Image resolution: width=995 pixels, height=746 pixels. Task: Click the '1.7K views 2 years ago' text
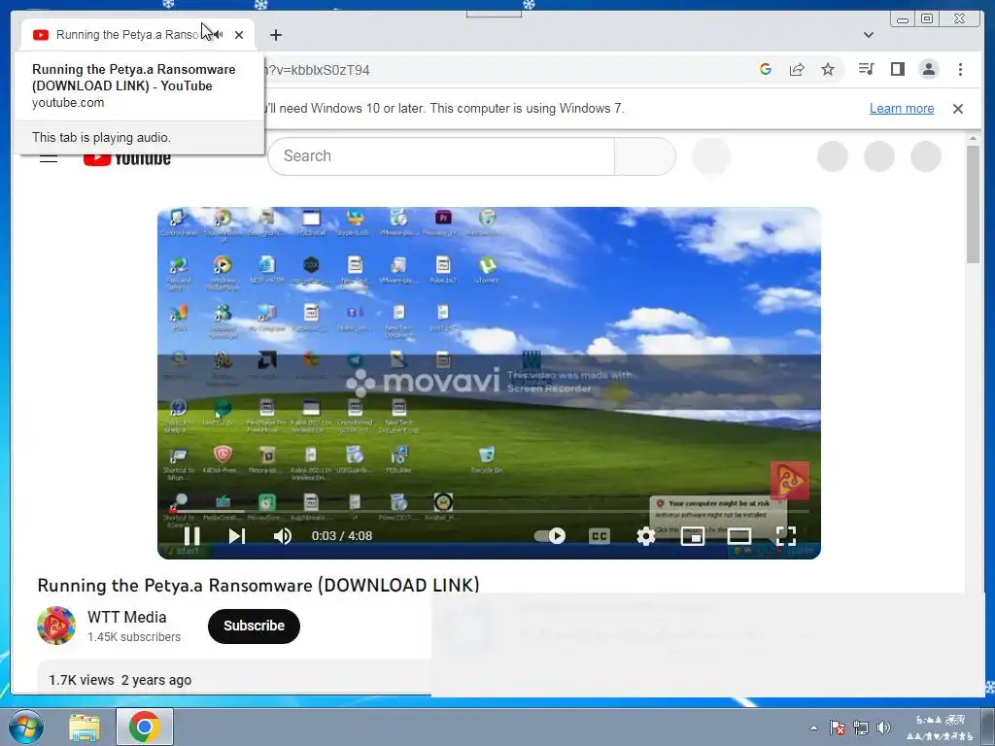[x=120, y=680]
